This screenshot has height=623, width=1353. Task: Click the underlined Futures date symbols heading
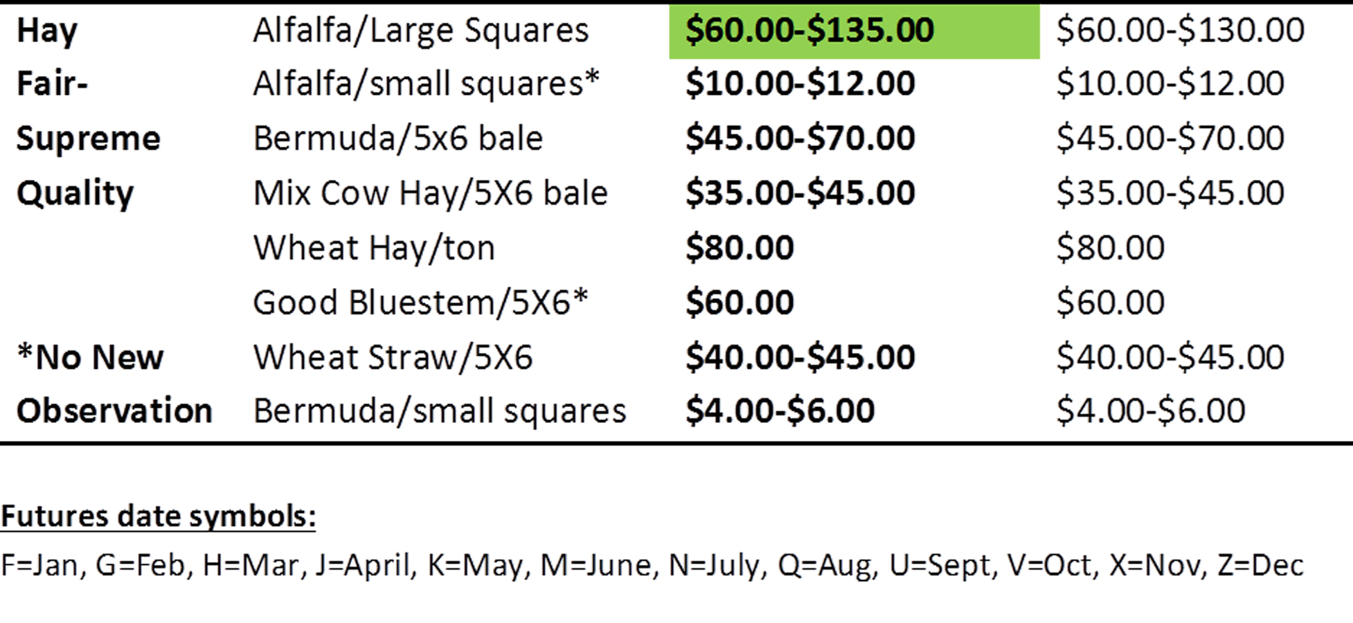pyautogui.click(x=159, y=516)
